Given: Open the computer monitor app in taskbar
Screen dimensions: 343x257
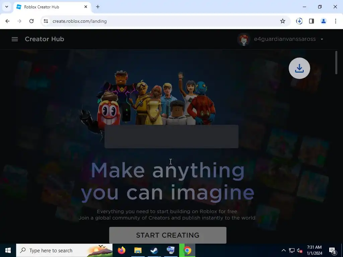Looking at the screenshot, I should click(170, 250).
